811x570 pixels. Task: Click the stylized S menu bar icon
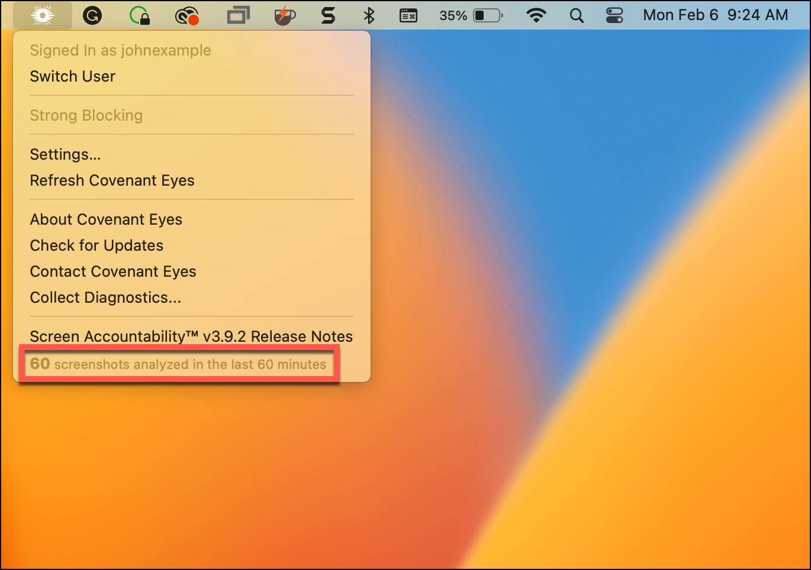[328, 15]
